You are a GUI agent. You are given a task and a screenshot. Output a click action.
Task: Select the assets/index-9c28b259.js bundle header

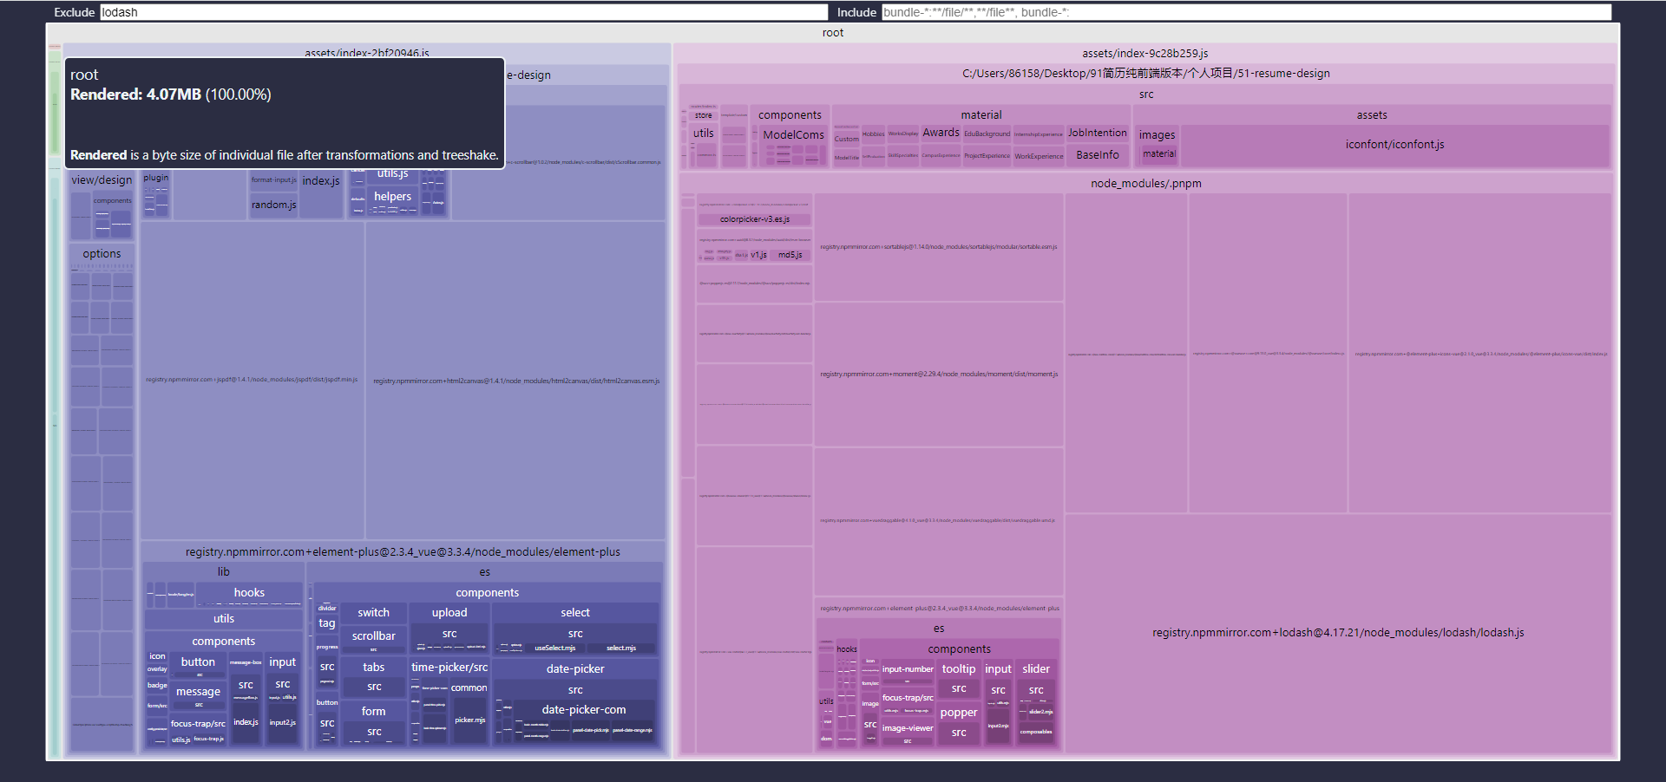(1145, 54)
